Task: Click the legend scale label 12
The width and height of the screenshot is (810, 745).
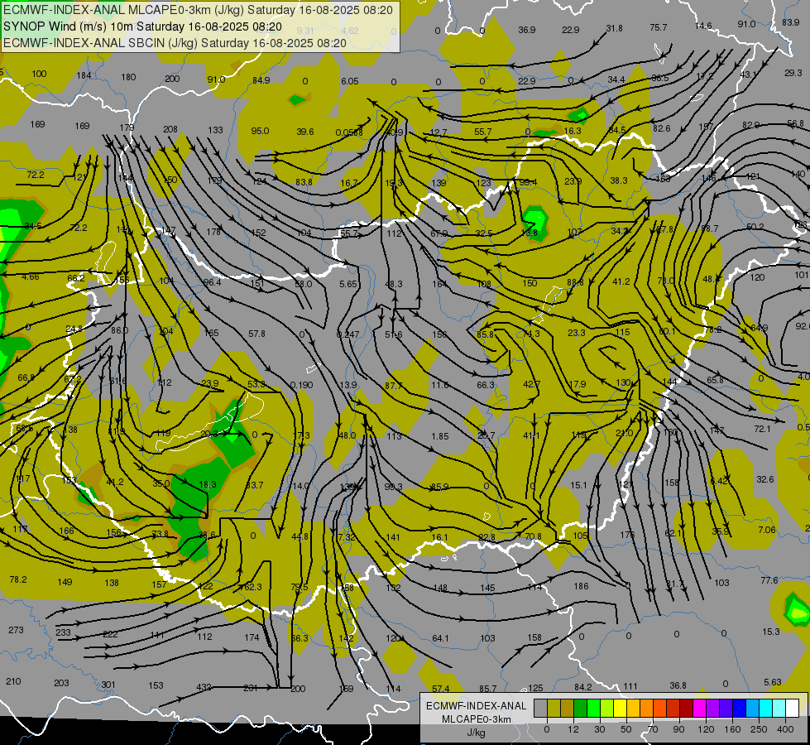Action: [573, 729]
